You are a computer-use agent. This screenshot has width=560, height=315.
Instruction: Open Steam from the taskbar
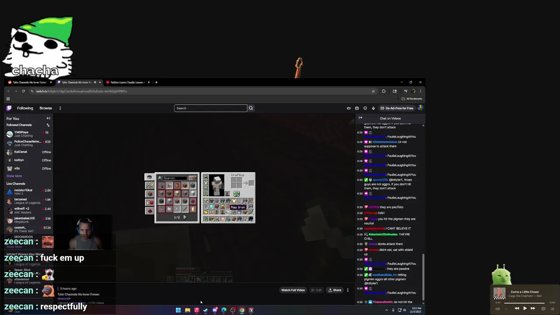tap(206, 310)
